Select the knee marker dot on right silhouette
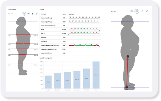 point(128,56)
